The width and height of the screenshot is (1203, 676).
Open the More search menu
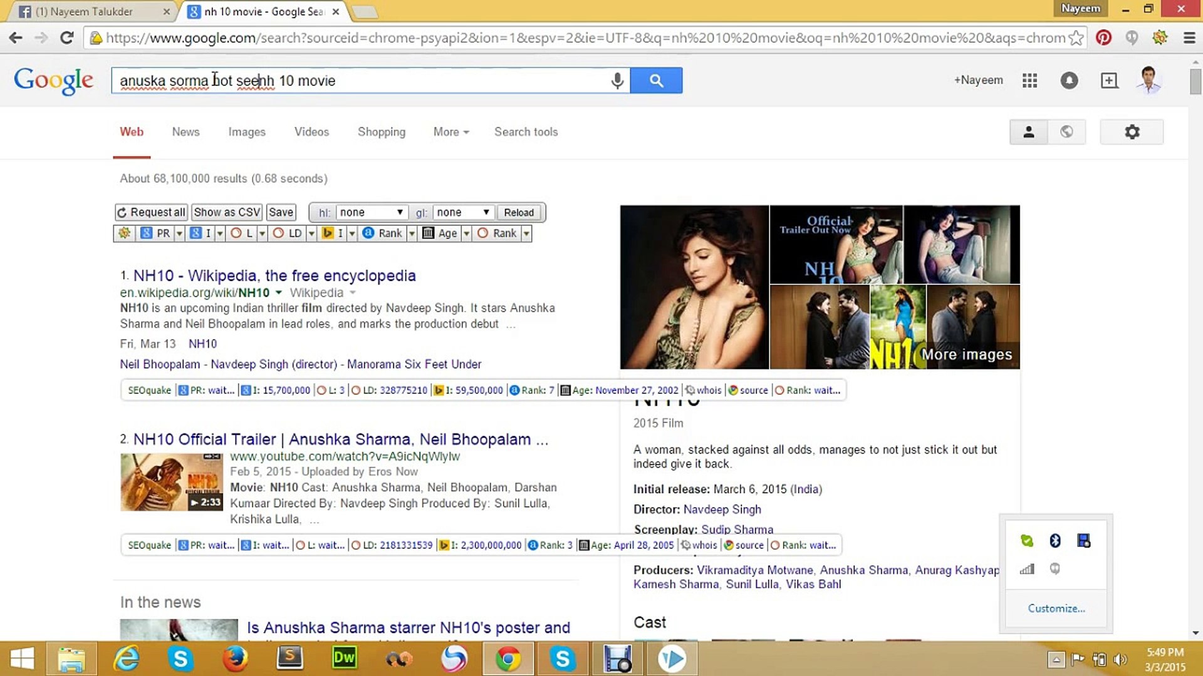450,132
